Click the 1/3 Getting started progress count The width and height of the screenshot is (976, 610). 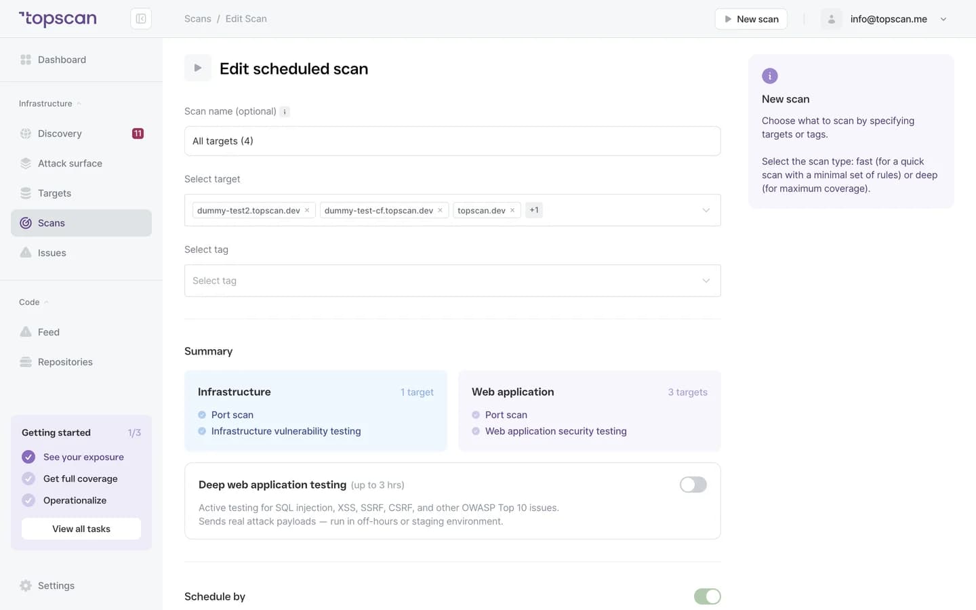134,432
